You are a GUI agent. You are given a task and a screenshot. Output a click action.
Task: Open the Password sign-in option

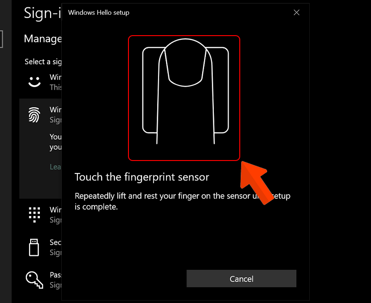pyautogui.click(x=46, y=279)
